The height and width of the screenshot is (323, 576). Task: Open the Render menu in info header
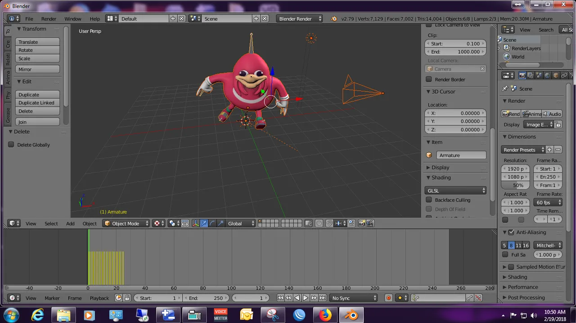[49, 19]
